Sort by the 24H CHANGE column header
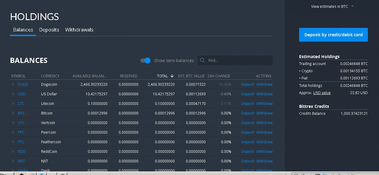The height and width of the screenshot is (175, 379). (219, 76)
